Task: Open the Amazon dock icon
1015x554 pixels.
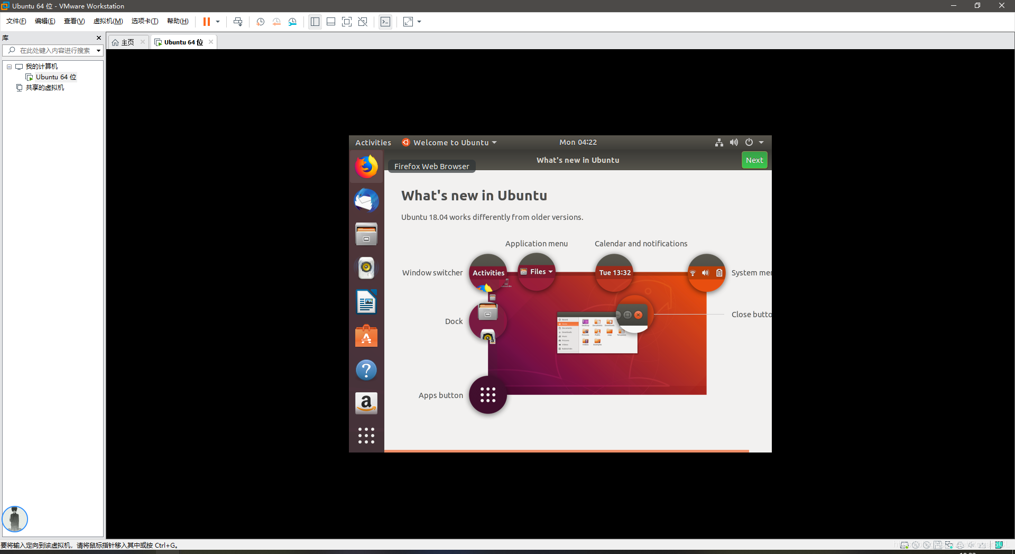Action: 366,403
